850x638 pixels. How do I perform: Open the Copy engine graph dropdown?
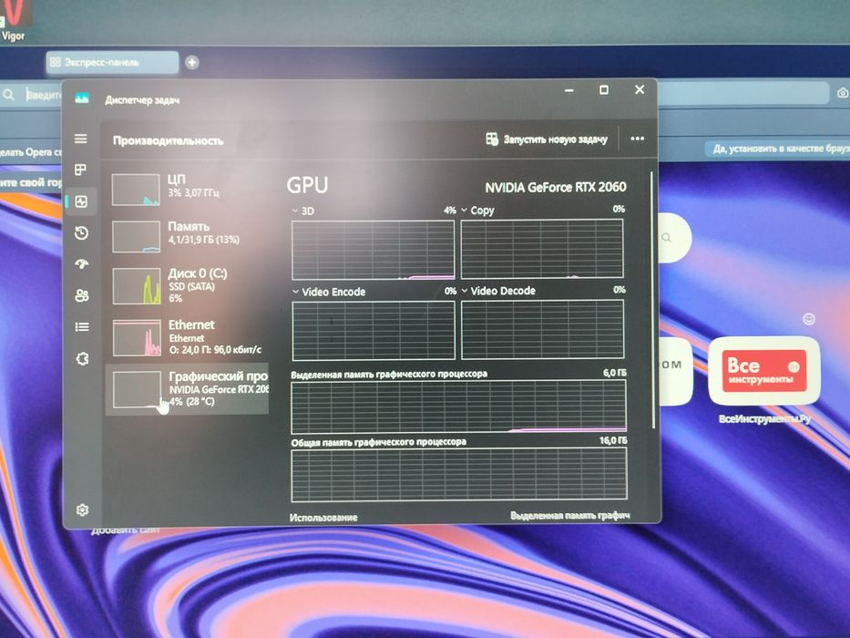[x=464, y=210]
